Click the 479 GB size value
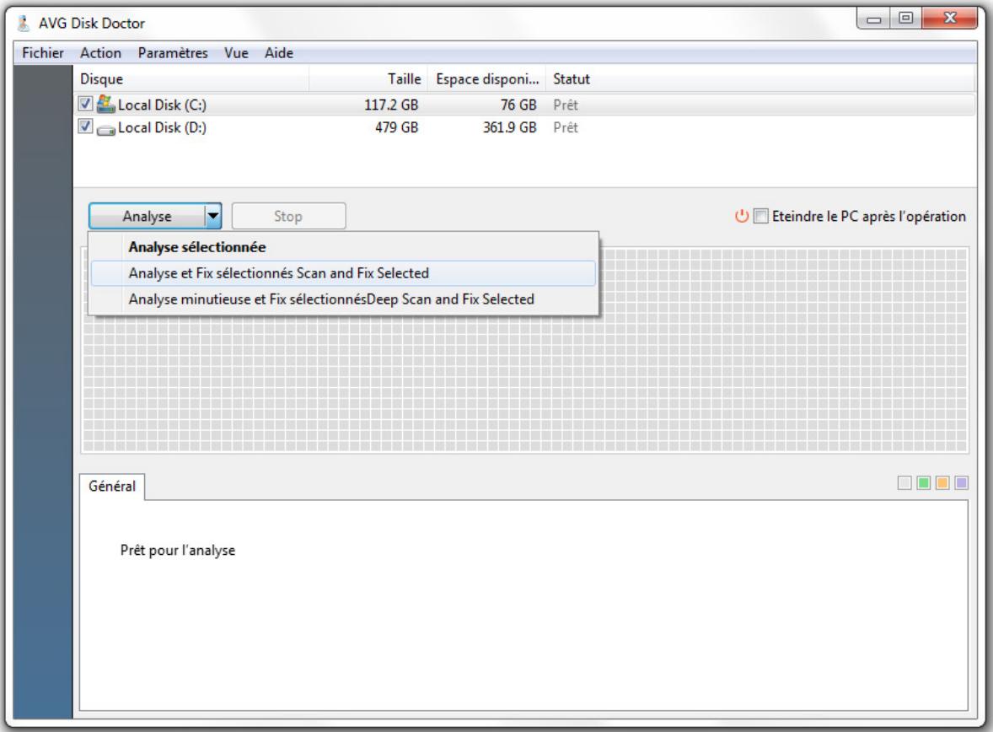This screenshot has height=732, width=993. [396, 127]
